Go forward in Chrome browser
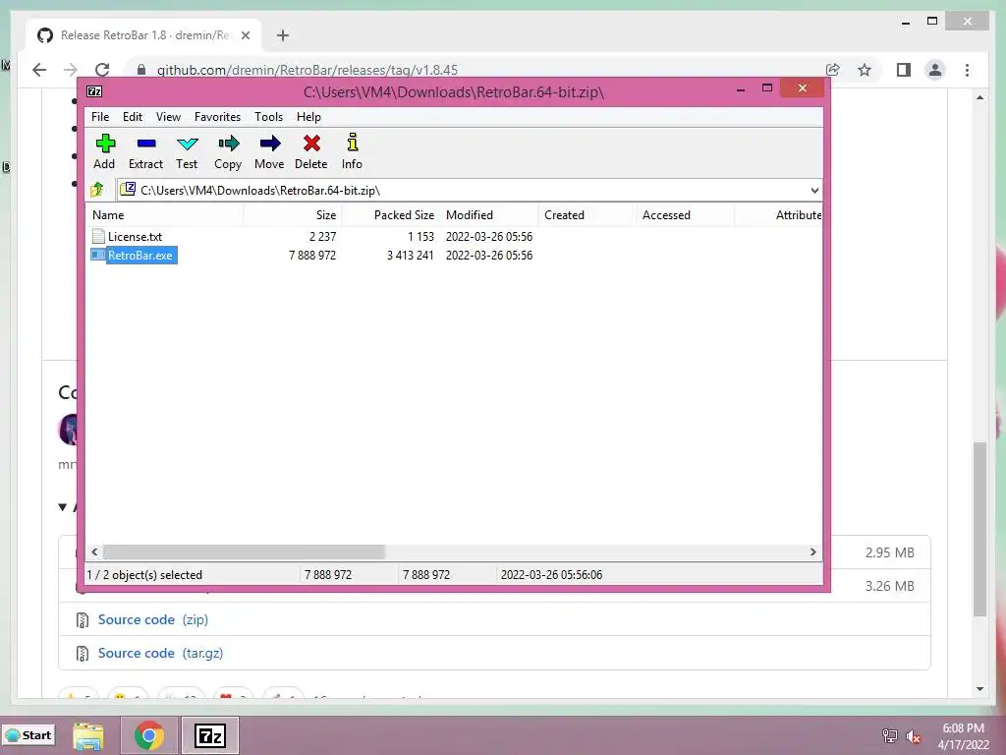Screen dimensions: 1006x755 [x=71, y=70]
